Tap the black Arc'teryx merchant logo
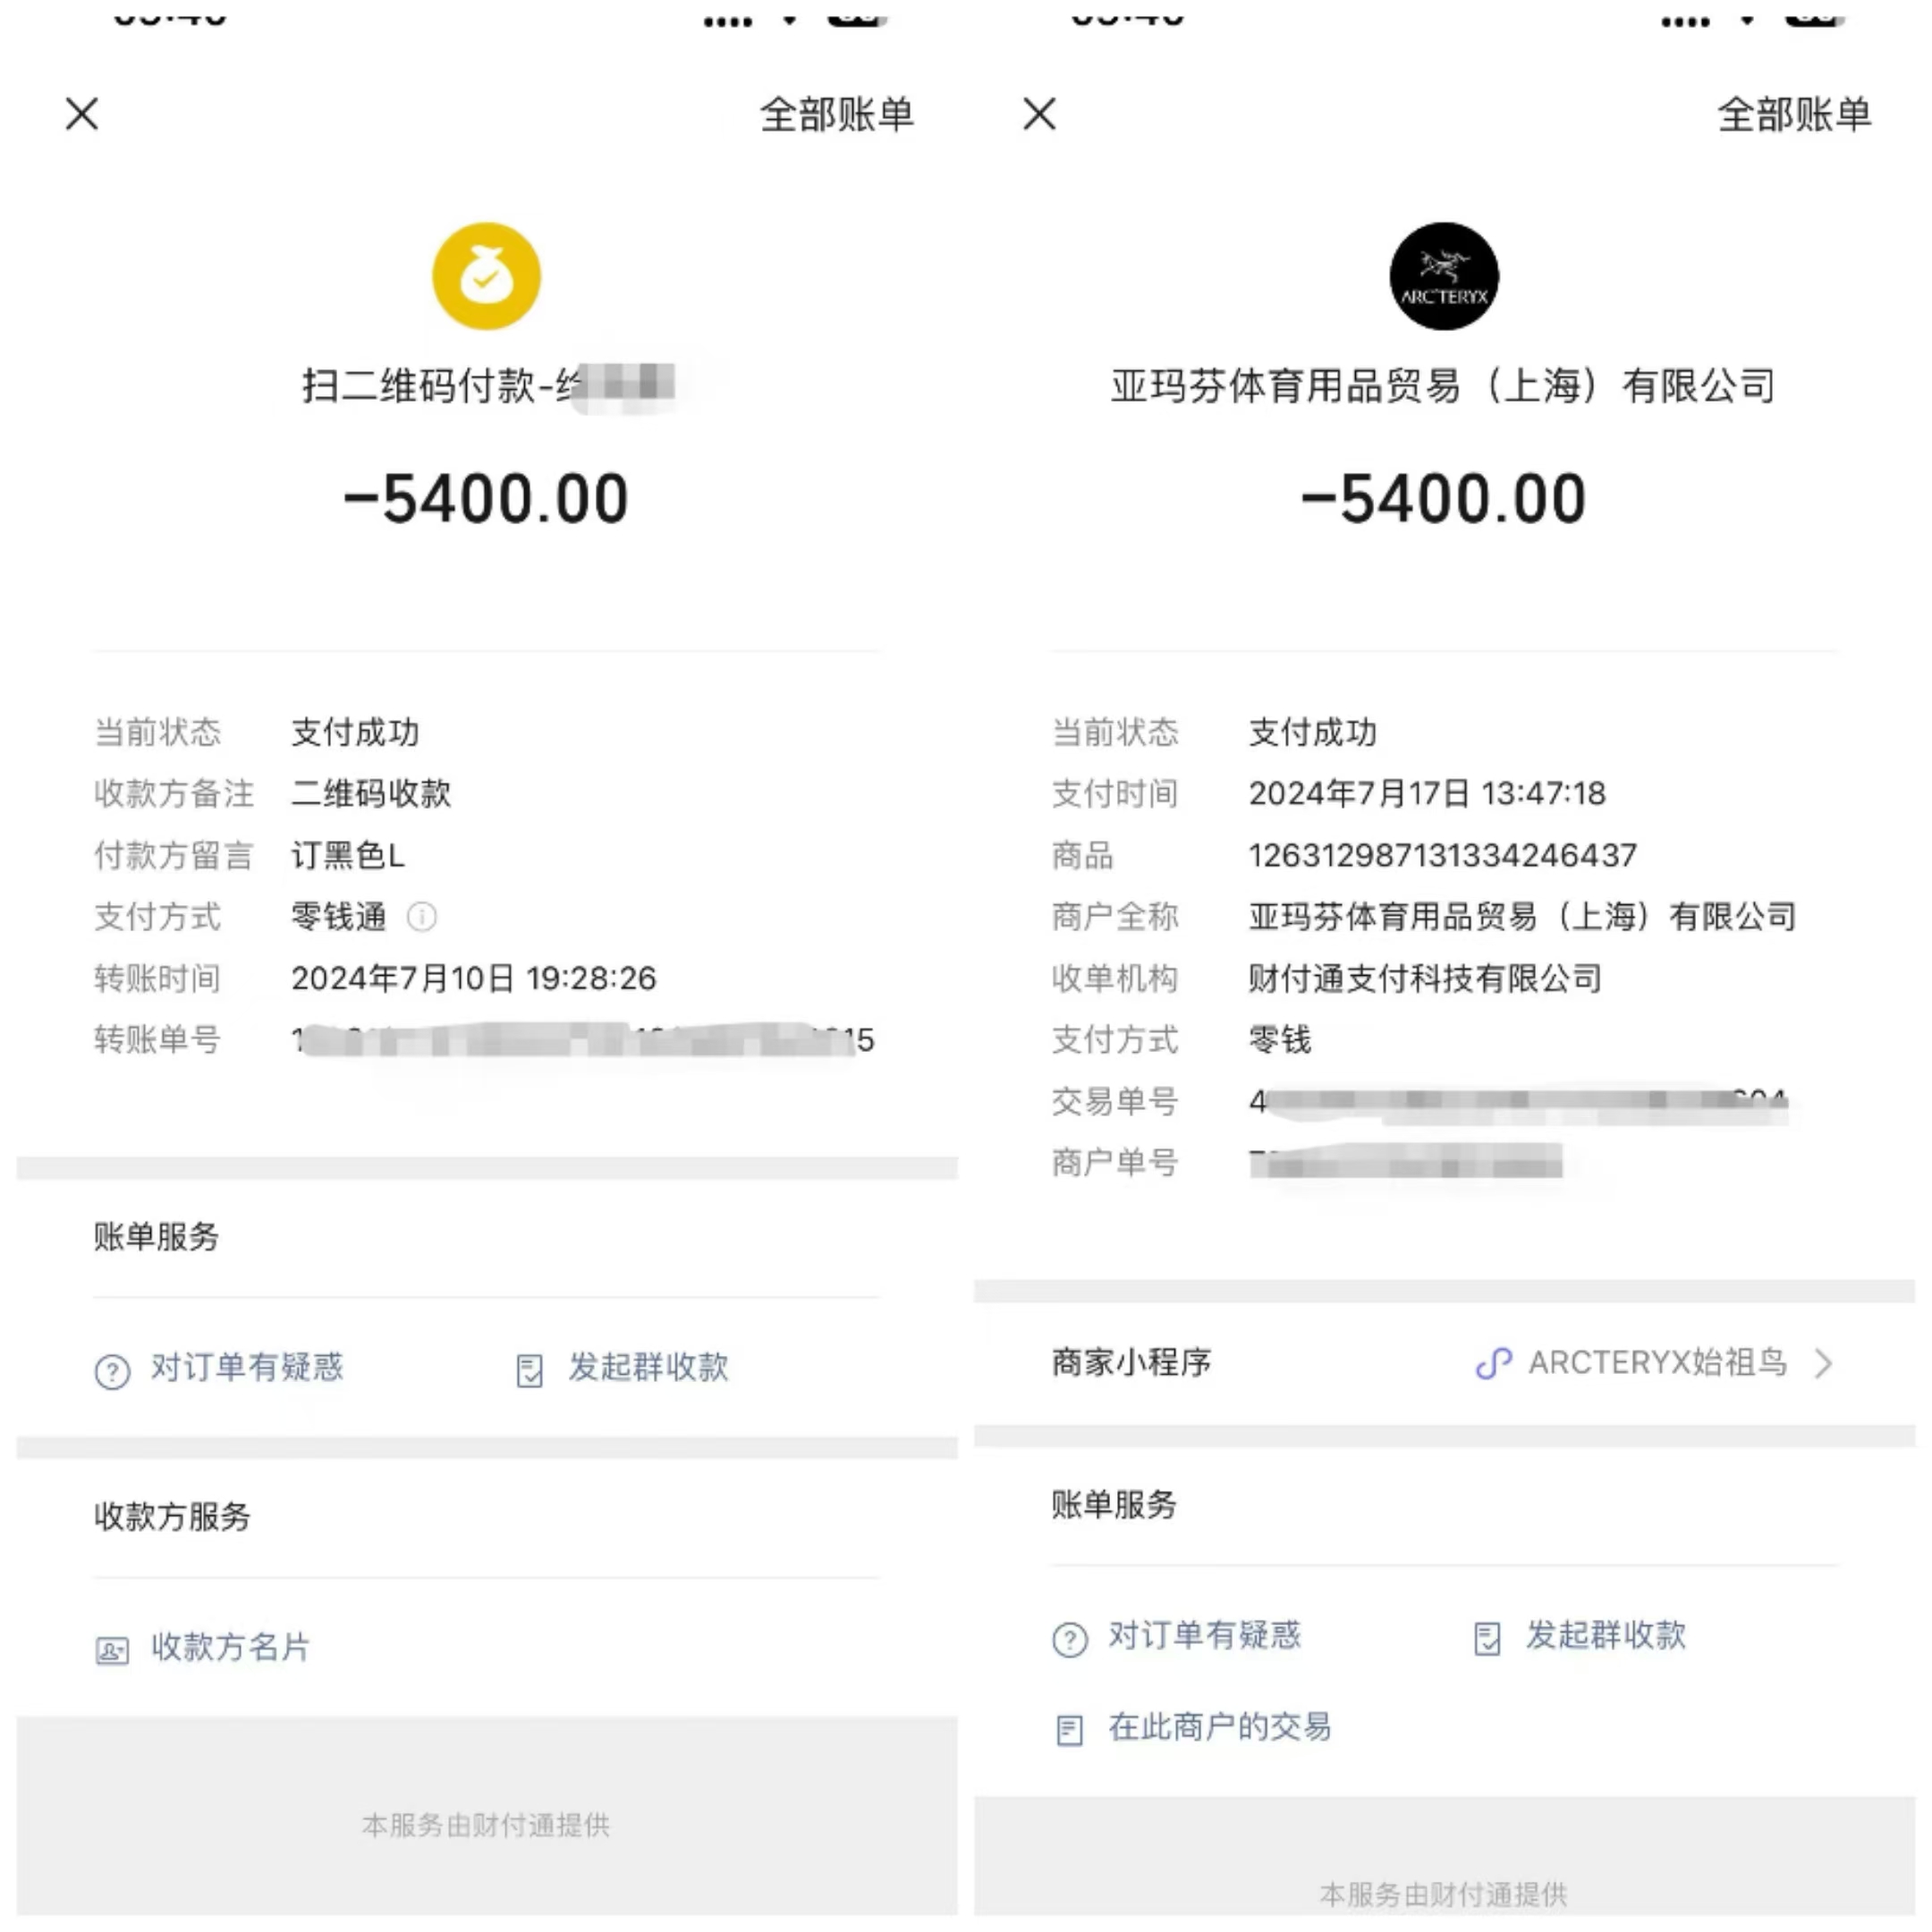The image size is (1932, 1932). [x=1444, y=276]
